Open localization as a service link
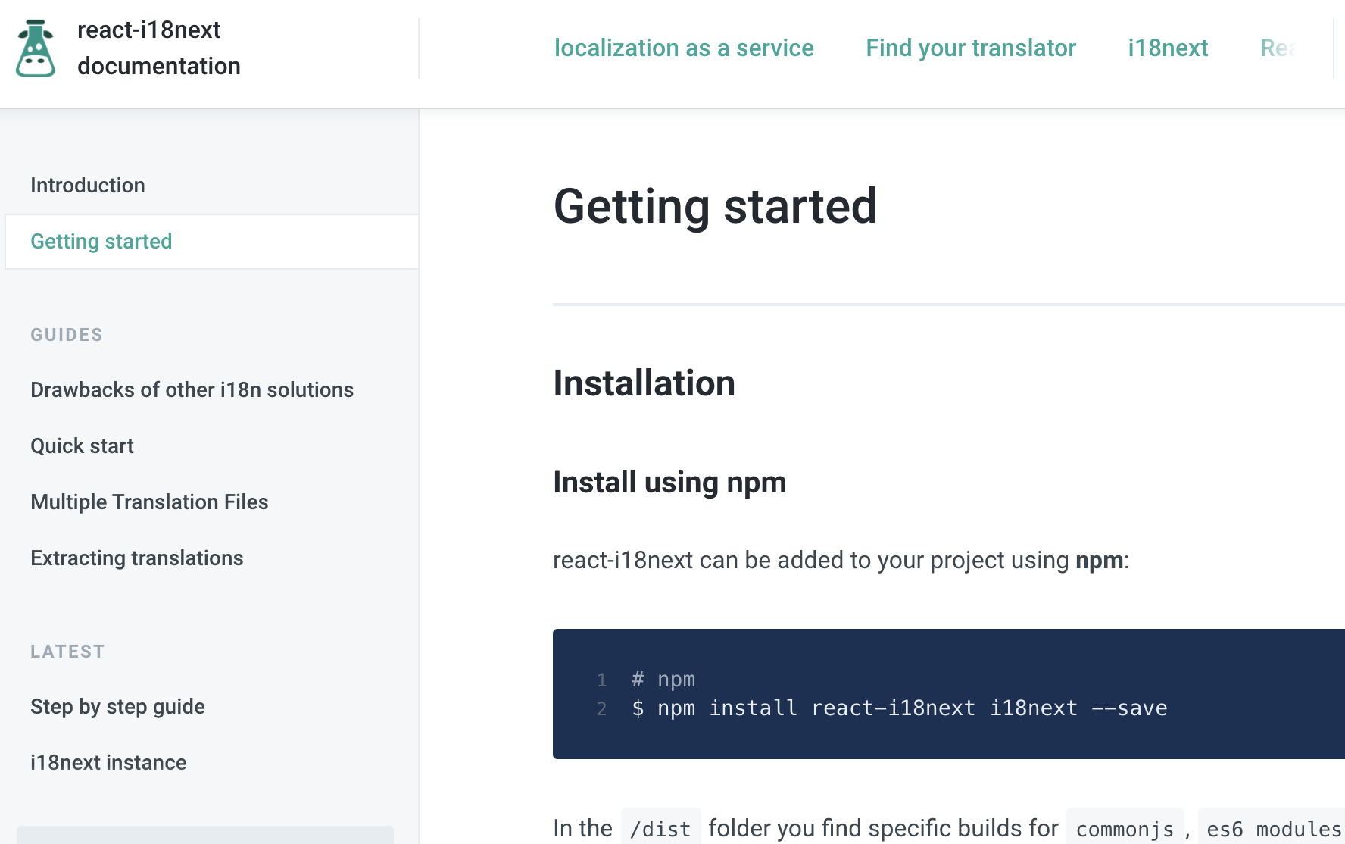This screenshot has height=844, width=1345. click(683, 48)
